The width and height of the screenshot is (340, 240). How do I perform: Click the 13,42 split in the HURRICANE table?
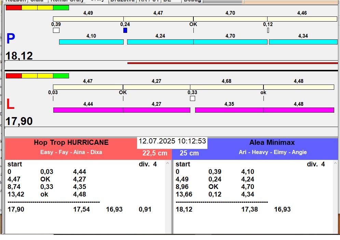click(16, 194)
